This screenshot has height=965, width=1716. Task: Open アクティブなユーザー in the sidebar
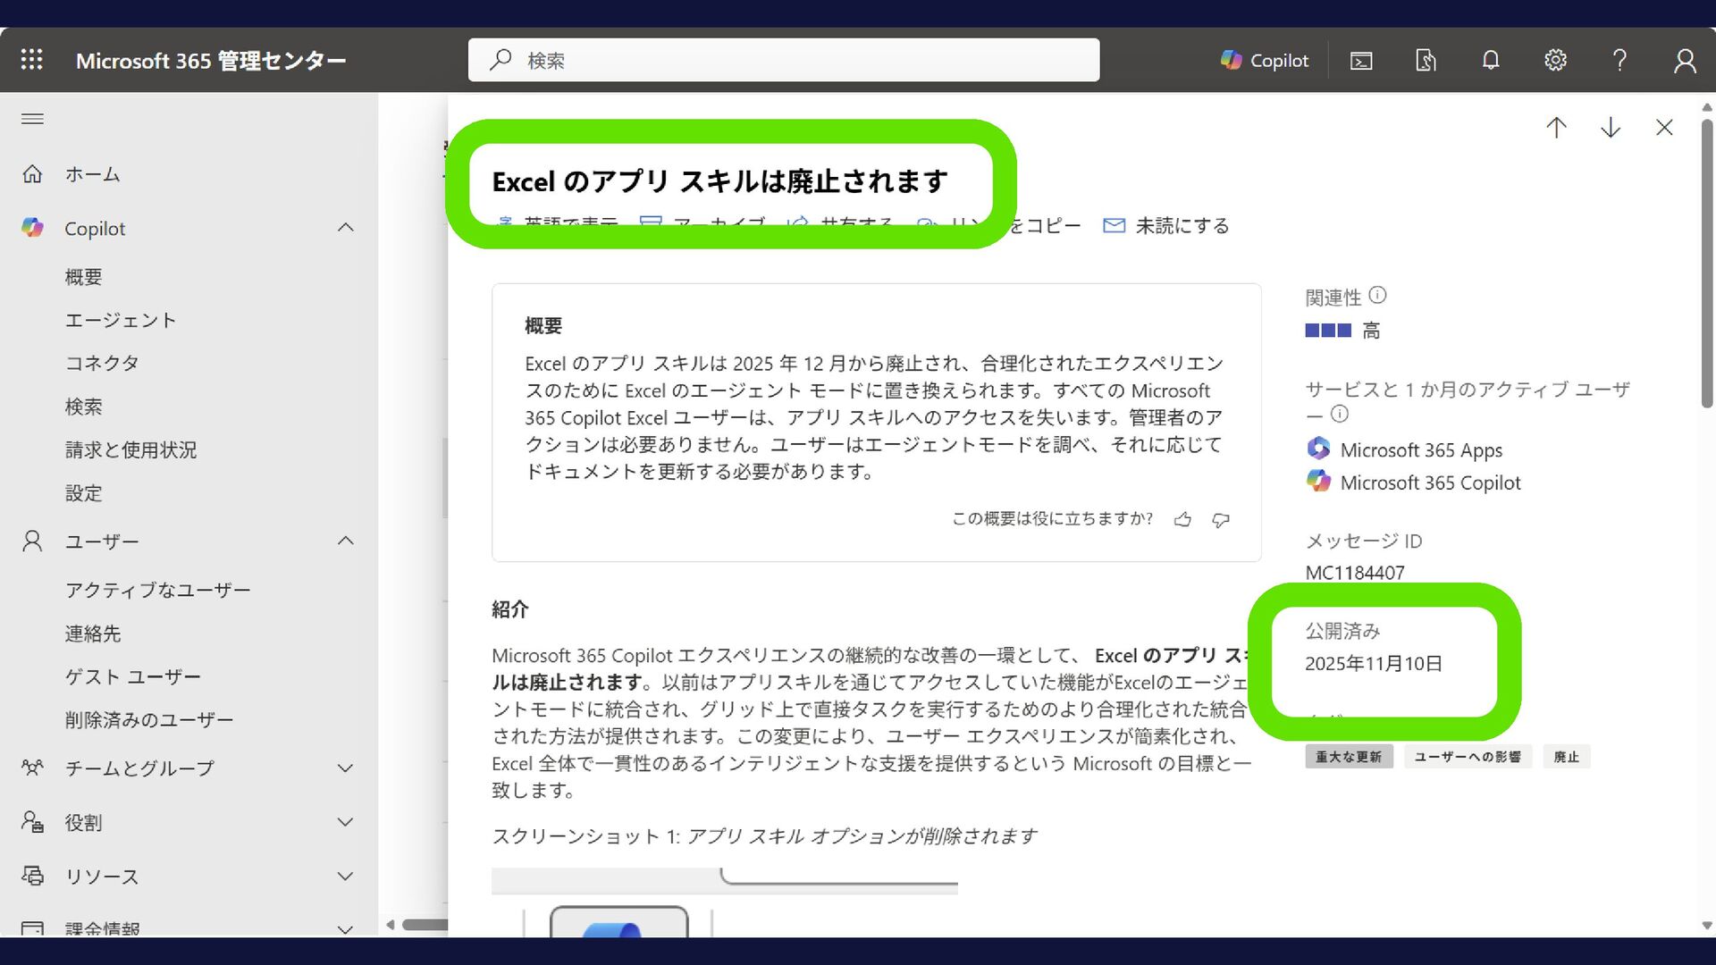157,590
